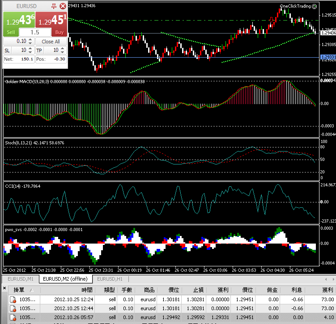Select the order opened 2012.10.25 12:44
The width and height of the screenshot is (336, 324).
click(172, 308)
